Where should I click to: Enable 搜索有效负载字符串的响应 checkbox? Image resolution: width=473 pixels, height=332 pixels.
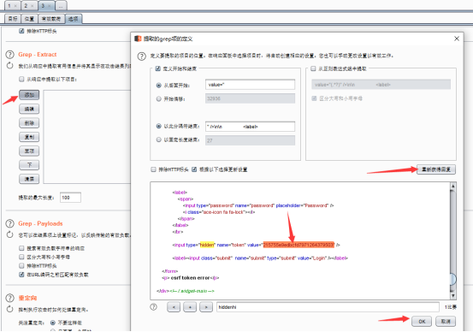pyautogui.click(x=21, y=248)
